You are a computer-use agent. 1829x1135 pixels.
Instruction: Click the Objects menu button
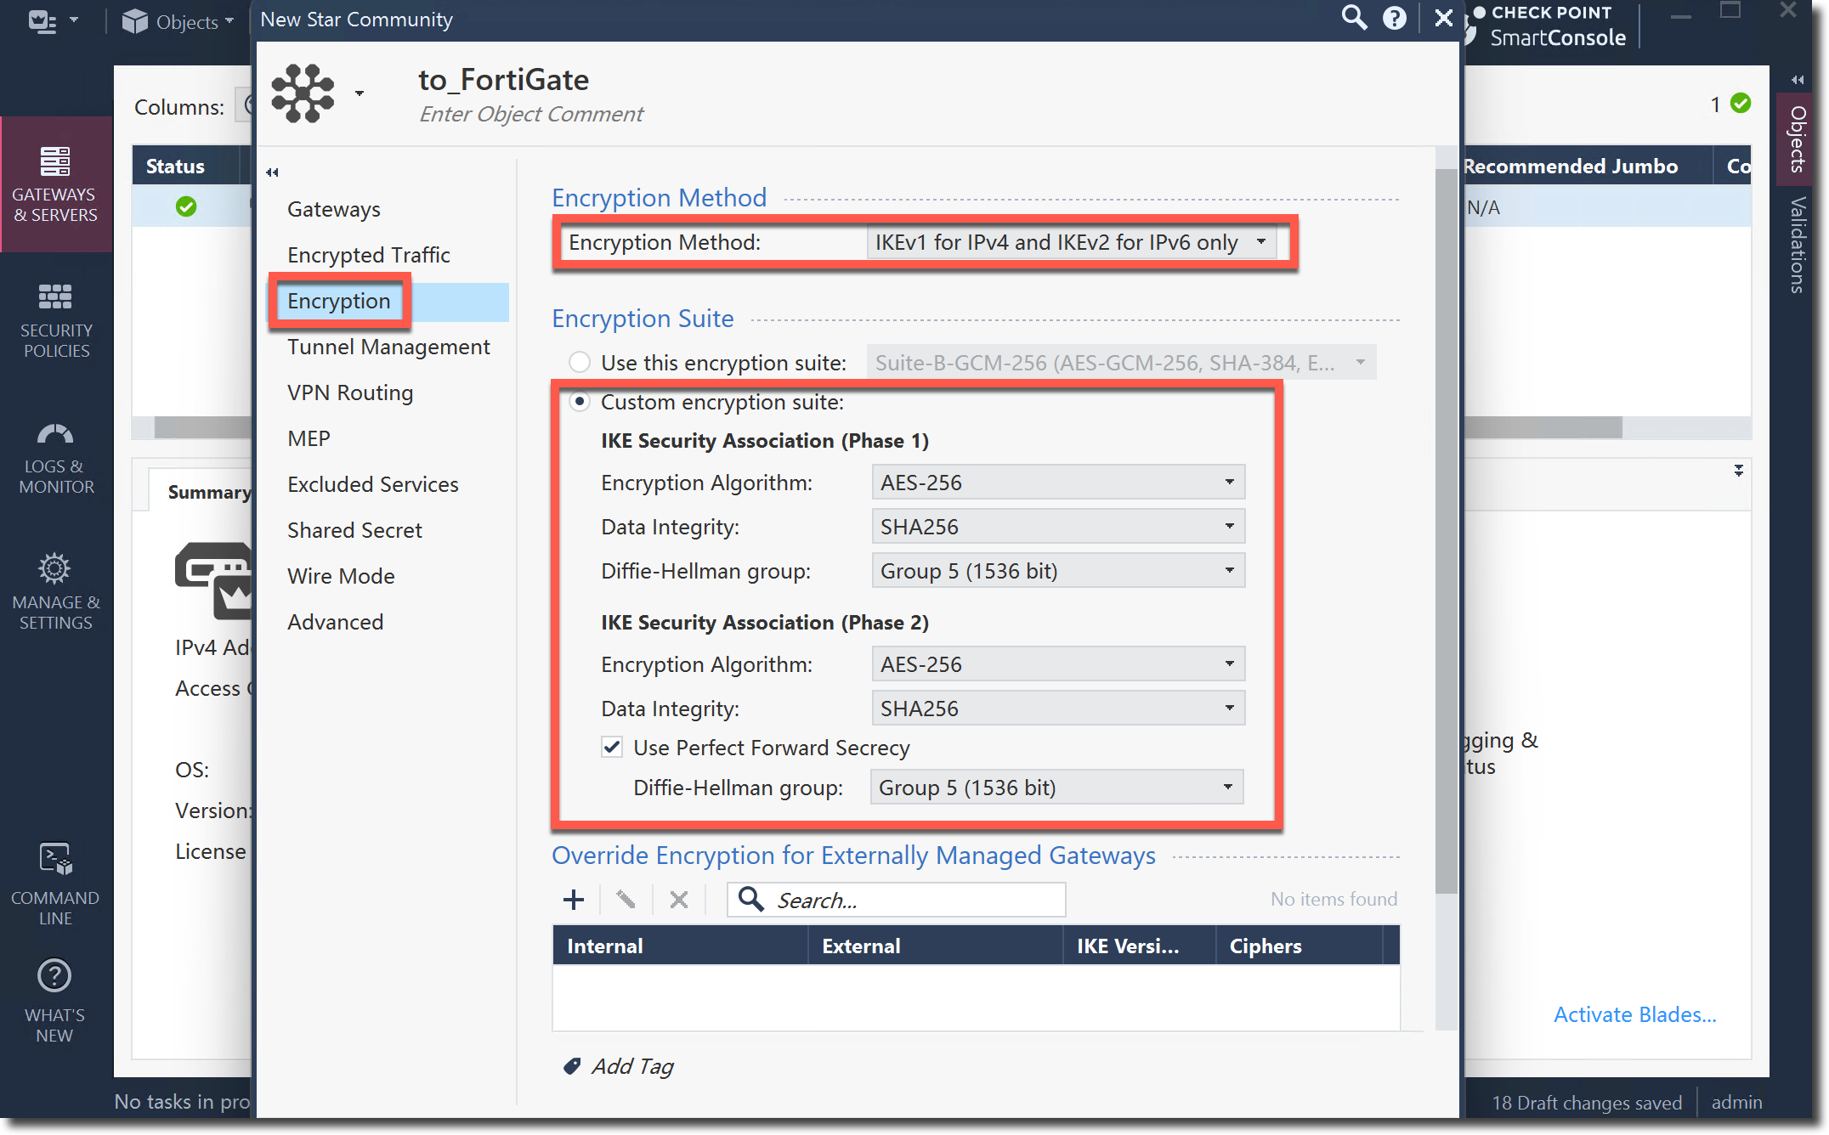coord(178,21)
